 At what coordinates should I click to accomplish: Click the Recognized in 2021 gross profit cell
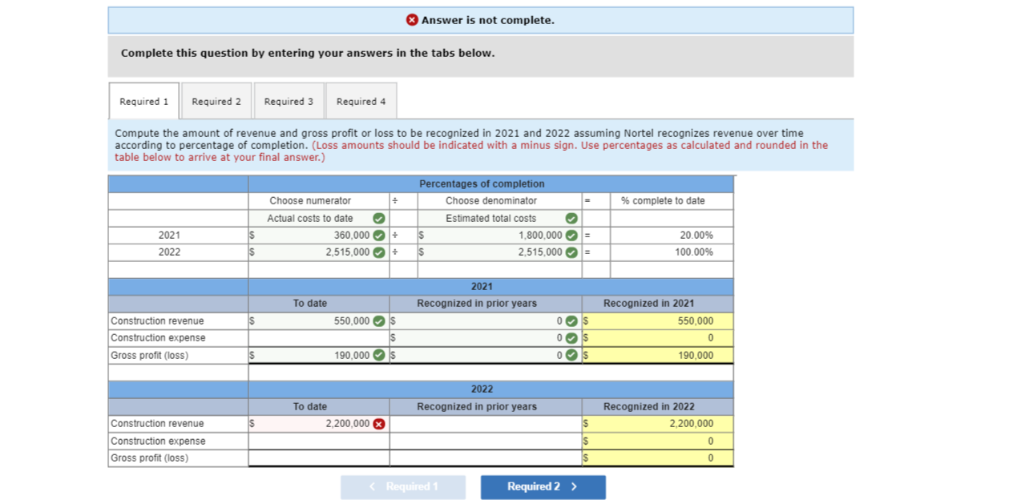(x=657, y=355)
